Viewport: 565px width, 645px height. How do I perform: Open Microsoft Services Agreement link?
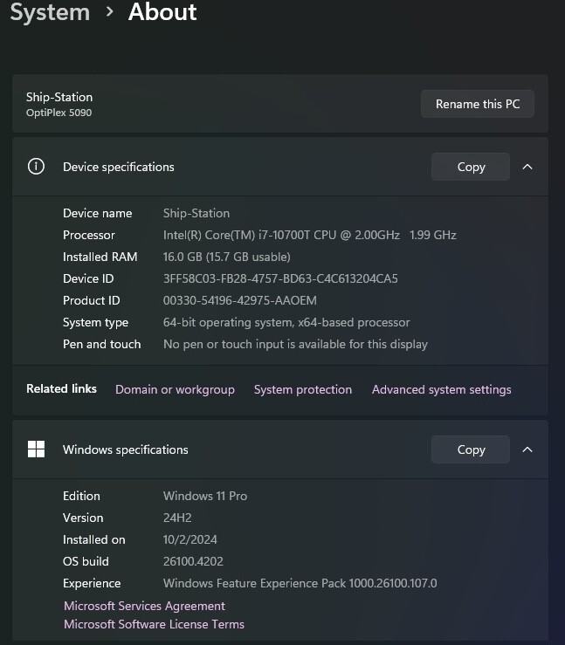pyautogui.click(x=144, y=606)
